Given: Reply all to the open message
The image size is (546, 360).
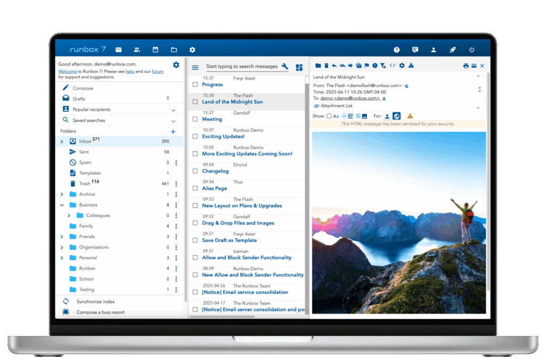Looking at the screenshot, I should click(342, 66).
